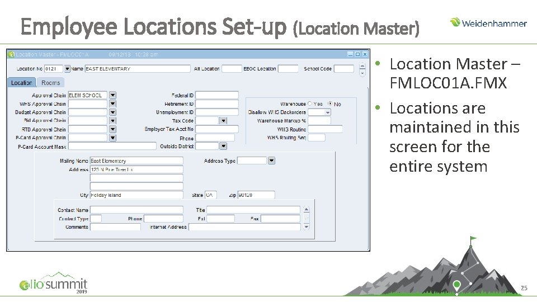This screenshot has height=302, width=537.
Task: Click the Weidenhammer logo
Action: click(x=488, y=22)
